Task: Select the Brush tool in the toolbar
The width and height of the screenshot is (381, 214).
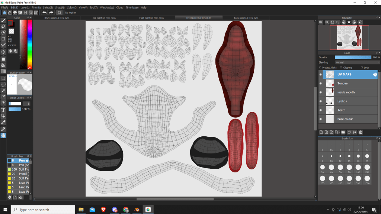Action: [x=3, y=20]
